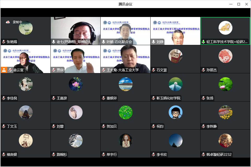Mute 王大鸷's microphone

point(103,70)
